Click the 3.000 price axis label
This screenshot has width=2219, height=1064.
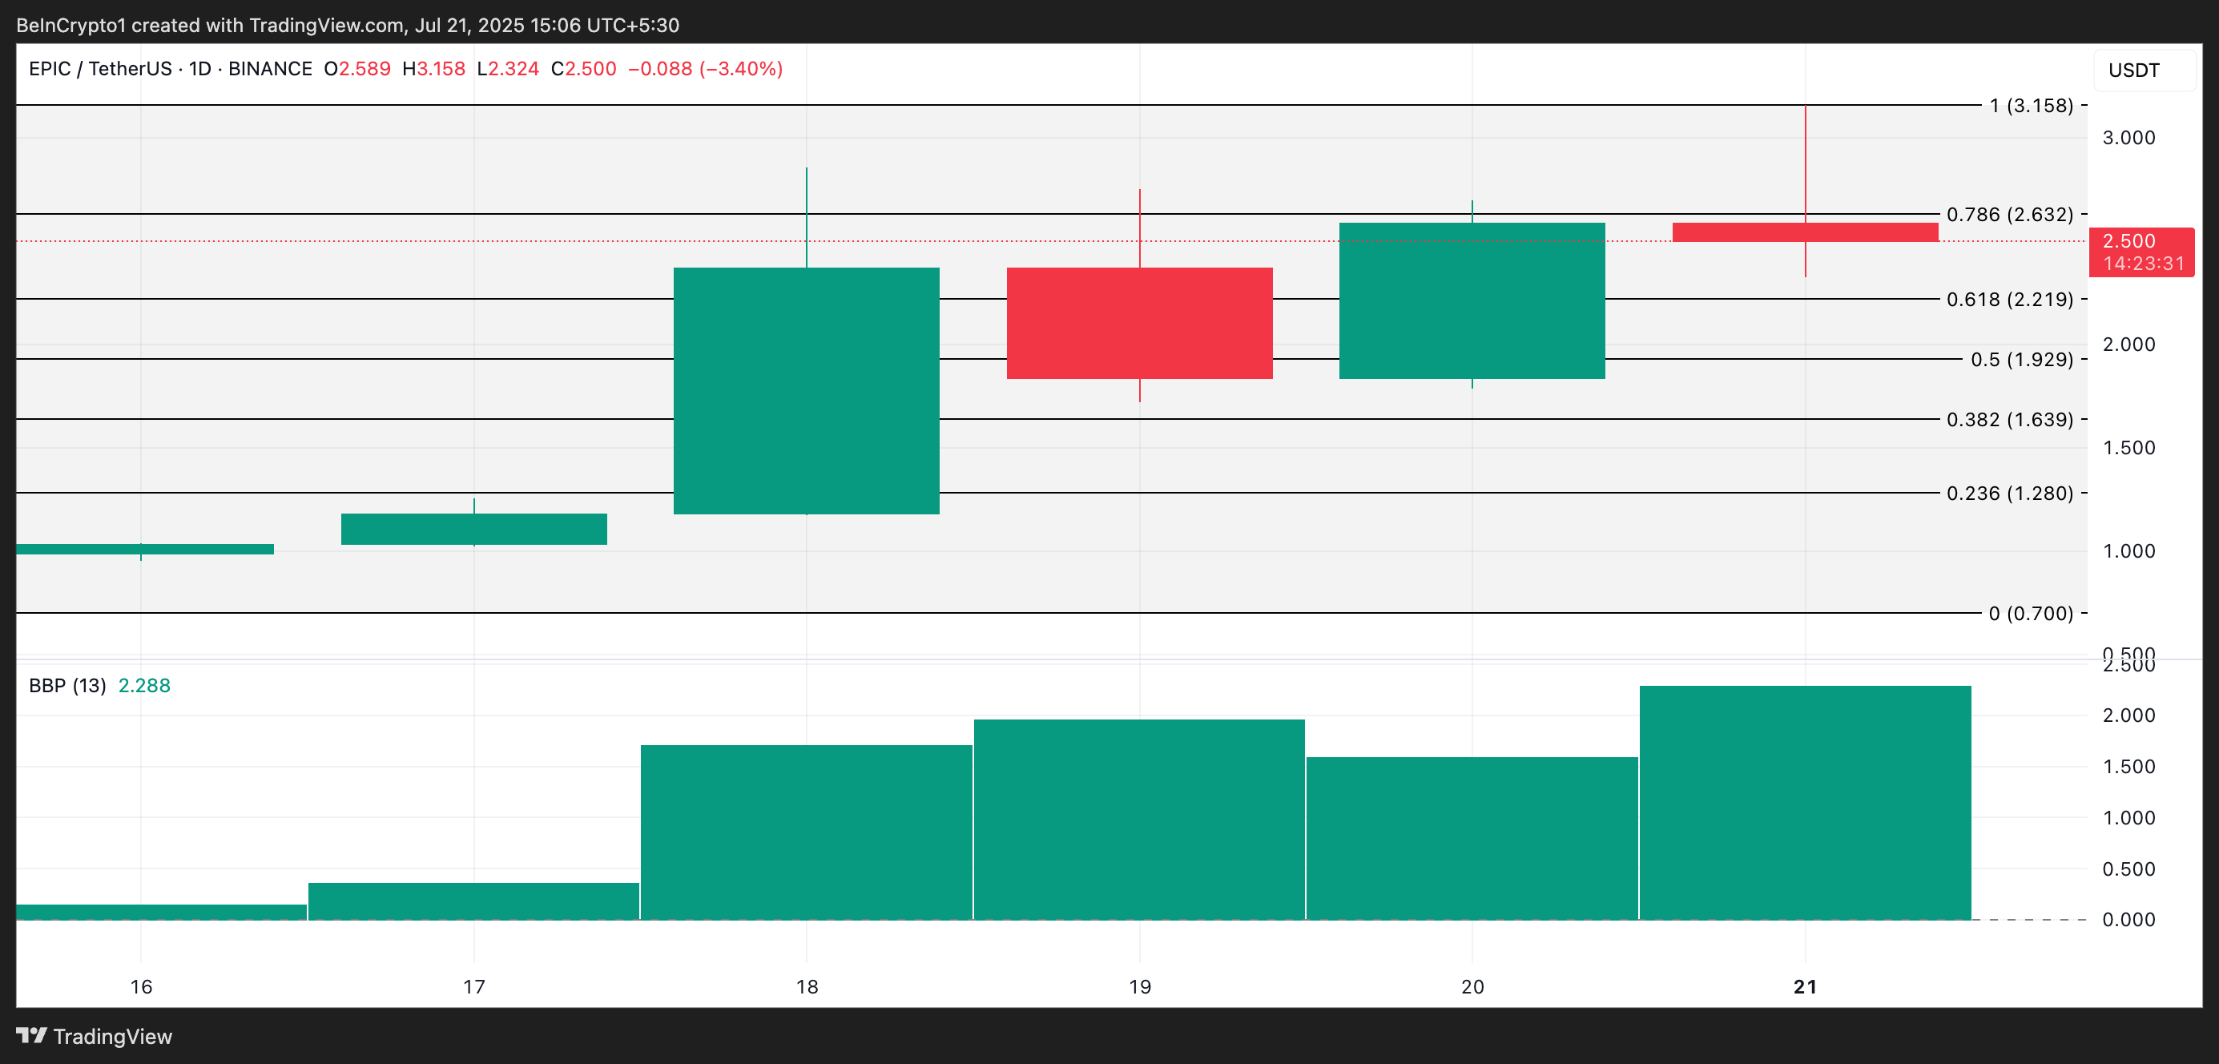pos(2128,138)
